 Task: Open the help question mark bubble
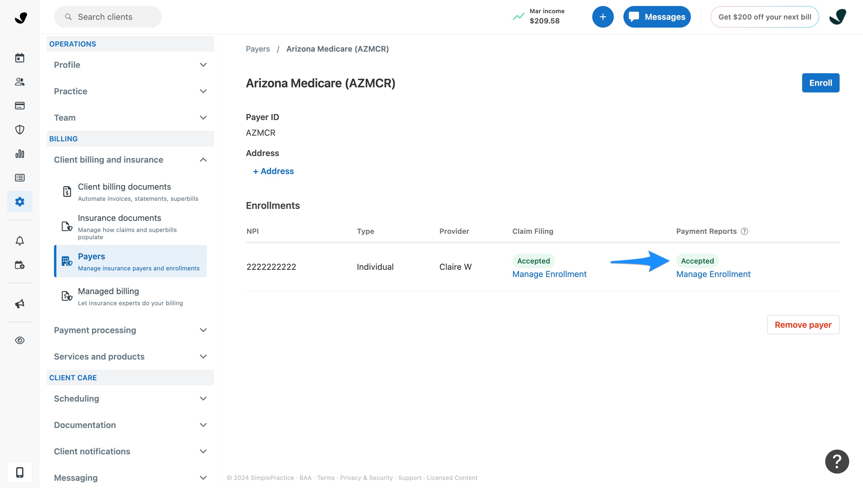[x=837, y=462]
